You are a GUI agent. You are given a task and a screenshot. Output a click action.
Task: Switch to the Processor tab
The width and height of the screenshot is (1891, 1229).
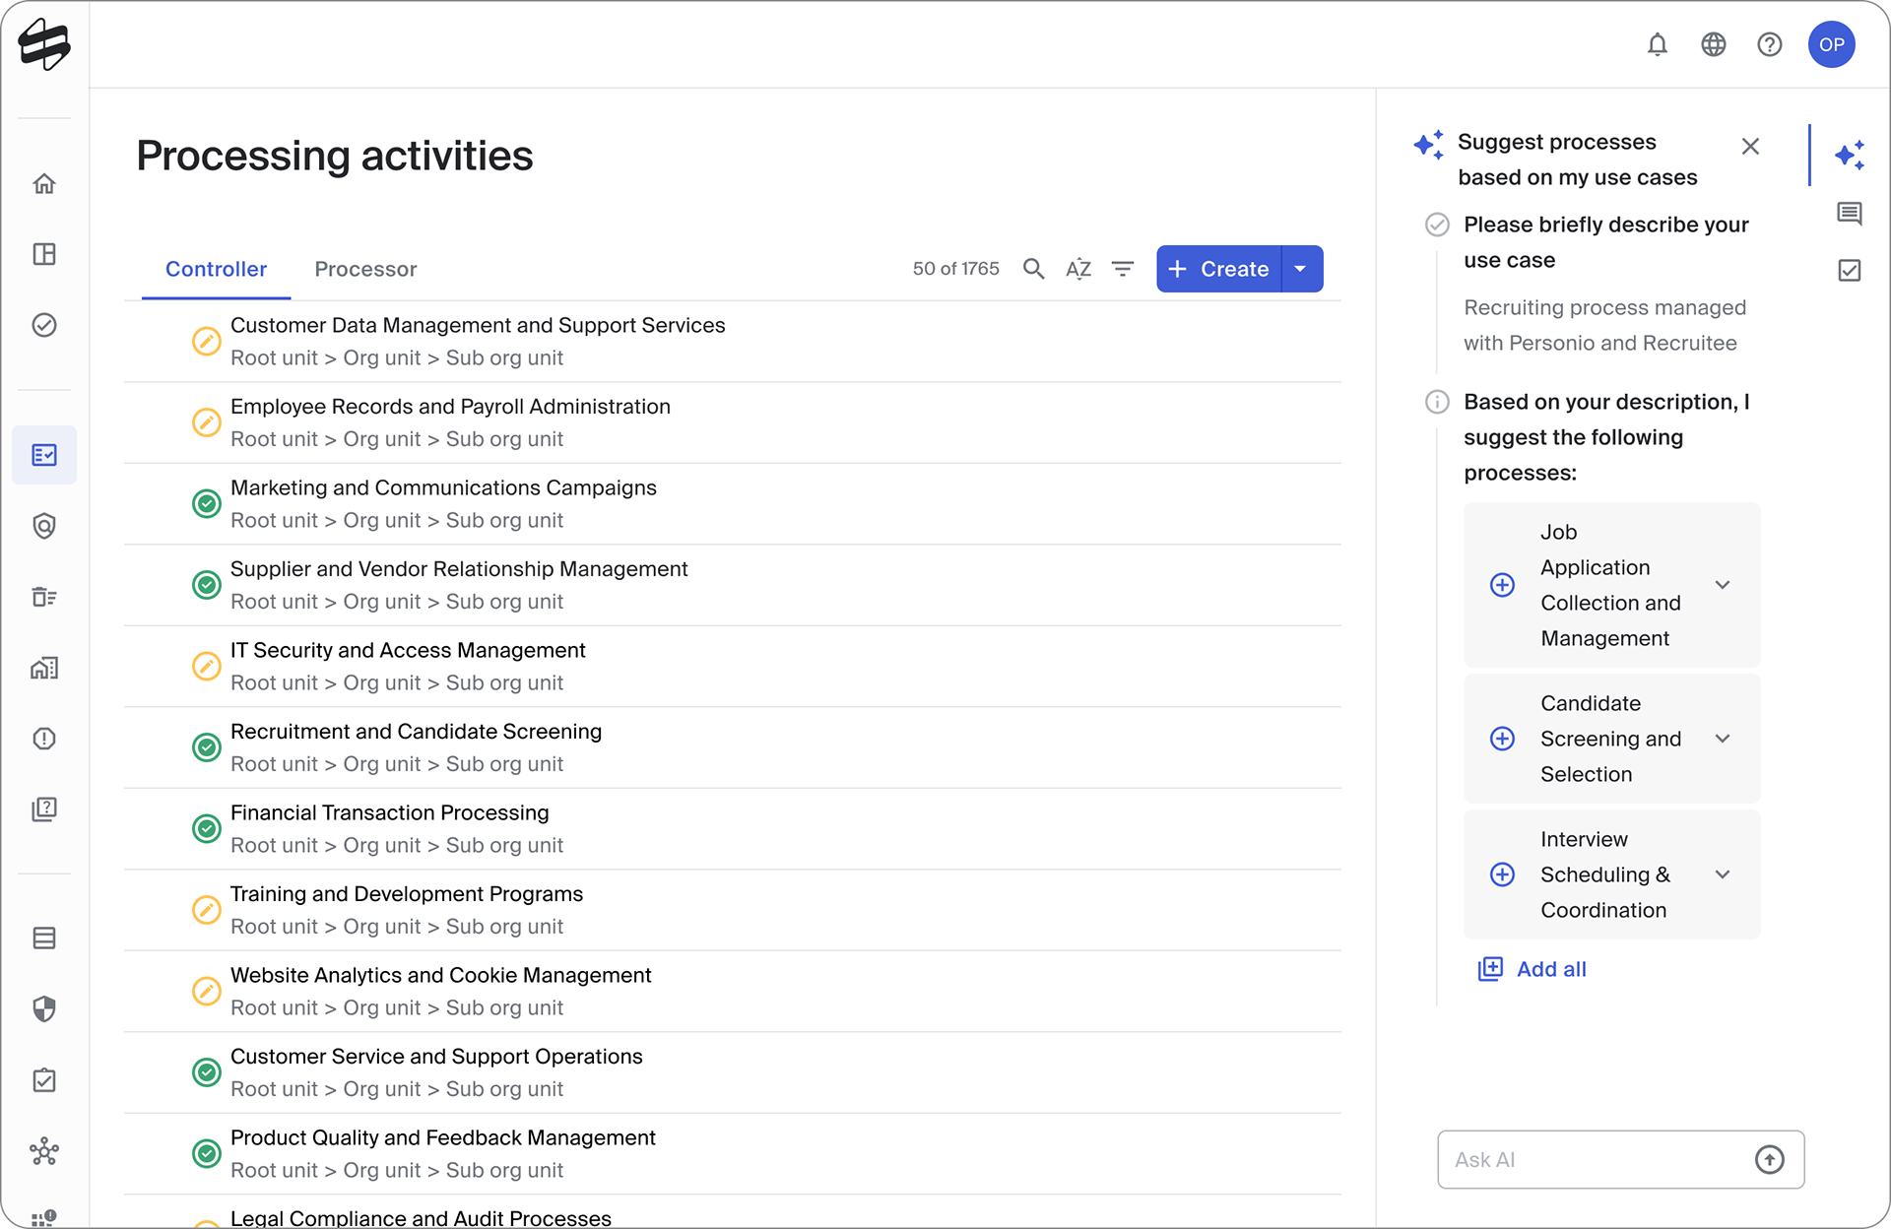(x=365, y=269)
